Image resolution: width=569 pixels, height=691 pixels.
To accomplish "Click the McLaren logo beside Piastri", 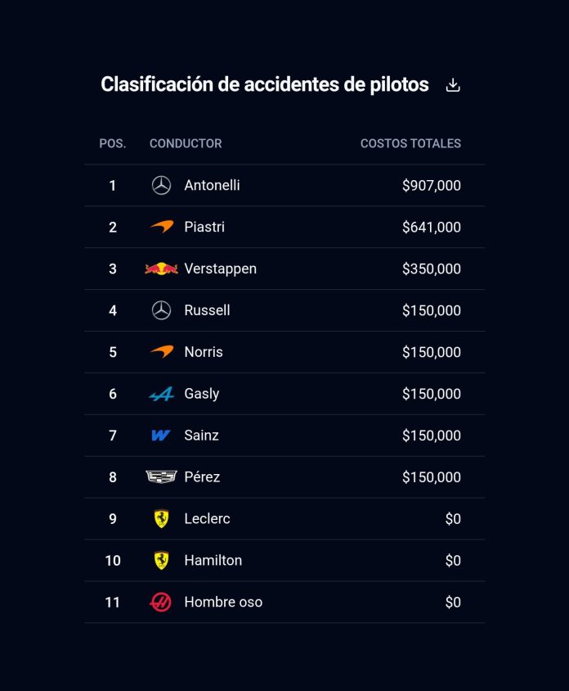I will pos(161,227).
